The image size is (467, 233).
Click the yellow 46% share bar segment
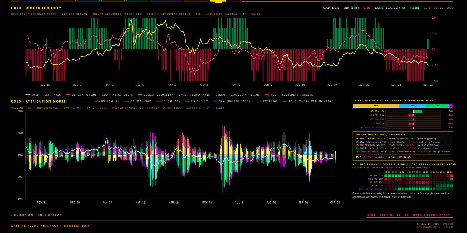376,106
